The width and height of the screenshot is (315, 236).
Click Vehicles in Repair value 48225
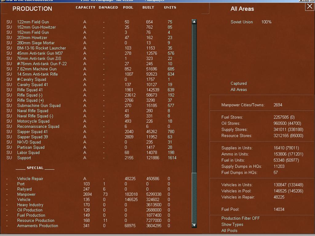click(x=279, y=197)
